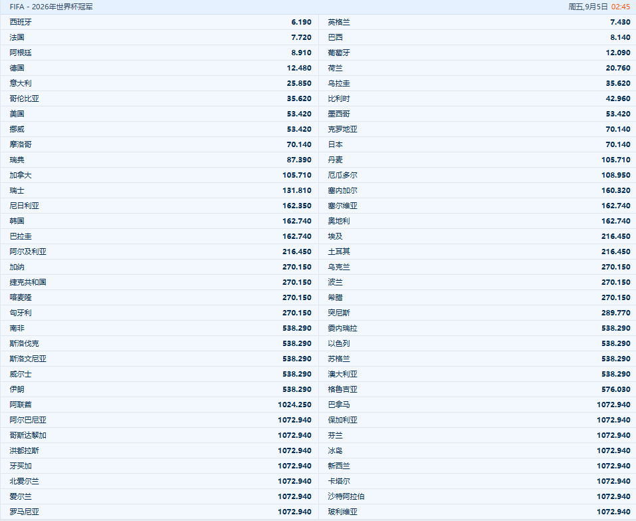The height and width of the screenshot is (521, 636).
Task: Pick 日本 as the winner selection
Action: coord(477,144)
